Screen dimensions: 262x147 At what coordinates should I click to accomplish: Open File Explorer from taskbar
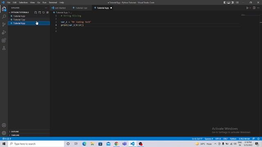click(x=92, y=144)
